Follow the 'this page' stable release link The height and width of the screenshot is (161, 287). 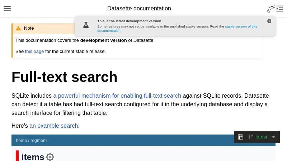[34, 51]
